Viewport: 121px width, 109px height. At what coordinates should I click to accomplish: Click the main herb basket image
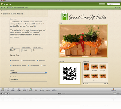tap(84, 41)
